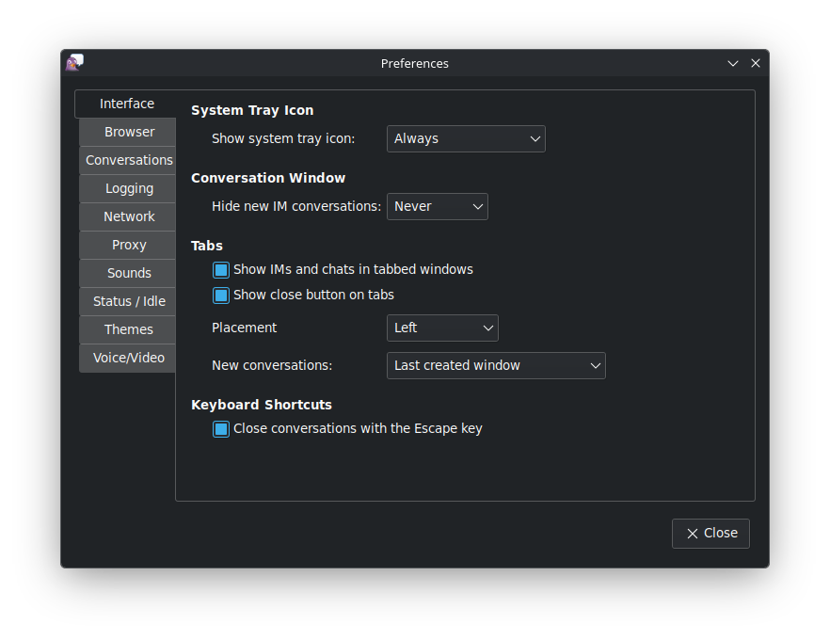Expand Hide new IM conversations dropdown
The image size is (830, 640).
(x=438, y=206)
